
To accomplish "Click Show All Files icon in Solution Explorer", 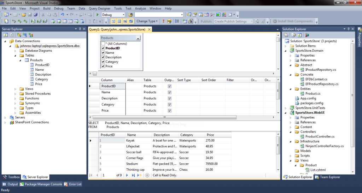I will click(294, 35).
